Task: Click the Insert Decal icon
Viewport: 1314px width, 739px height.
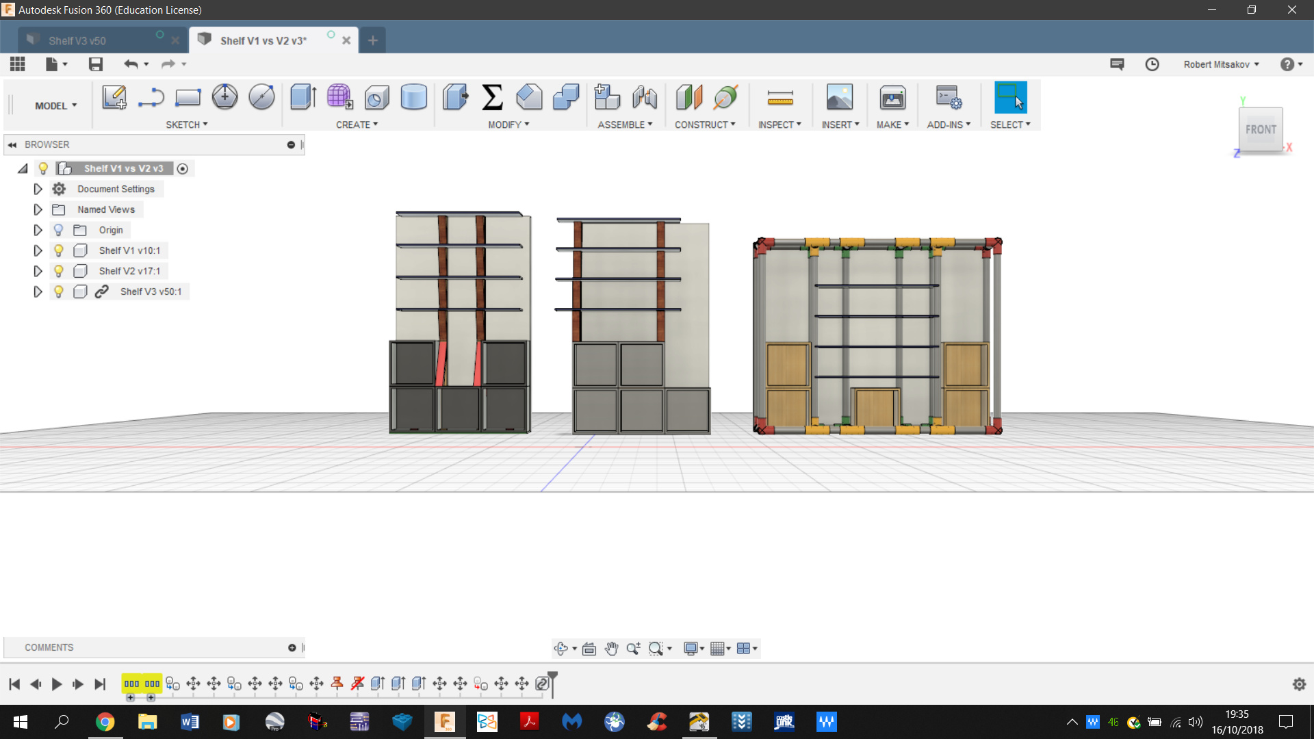Action: click(840, 97)
